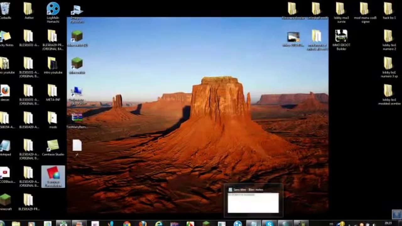Viewport: 402px width, 226px height.
Task: Select the blank file named yt
Action: tap(77, 148)
